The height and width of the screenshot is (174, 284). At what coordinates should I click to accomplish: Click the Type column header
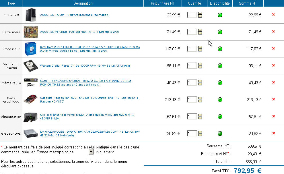coord(11,3)
